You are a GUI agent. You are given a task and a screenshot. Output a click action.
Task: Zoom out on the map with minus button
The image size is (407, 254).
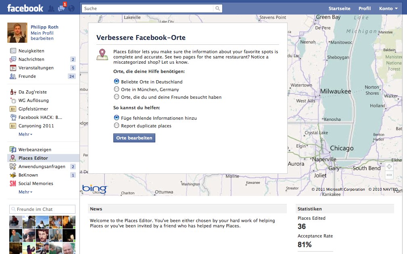389,175
